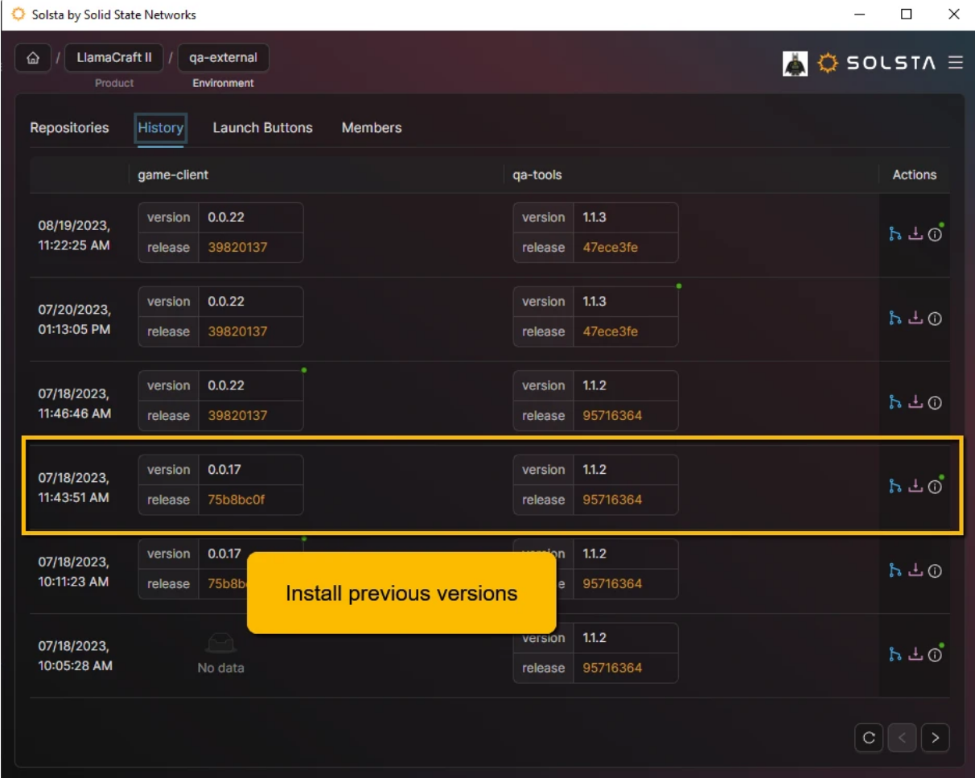Click the branch icon for 07/18/2023 11:46:46 AM row
Viewport: 975px width, 778px height.
[x=895, y=402]
